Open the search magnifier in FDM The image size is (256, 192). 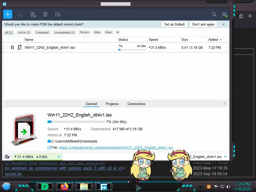tap(214, 14)
